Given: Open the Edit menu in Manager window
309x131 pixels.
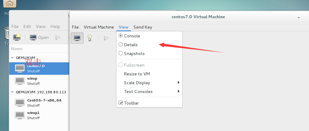Looking at the screenshot, I should pos(27,26).
